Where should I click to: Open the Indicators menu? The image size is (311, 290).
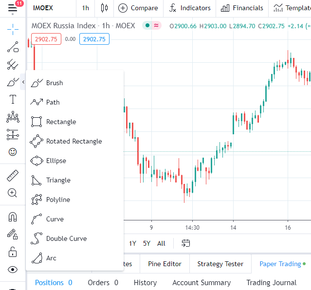tap(189, 8)
